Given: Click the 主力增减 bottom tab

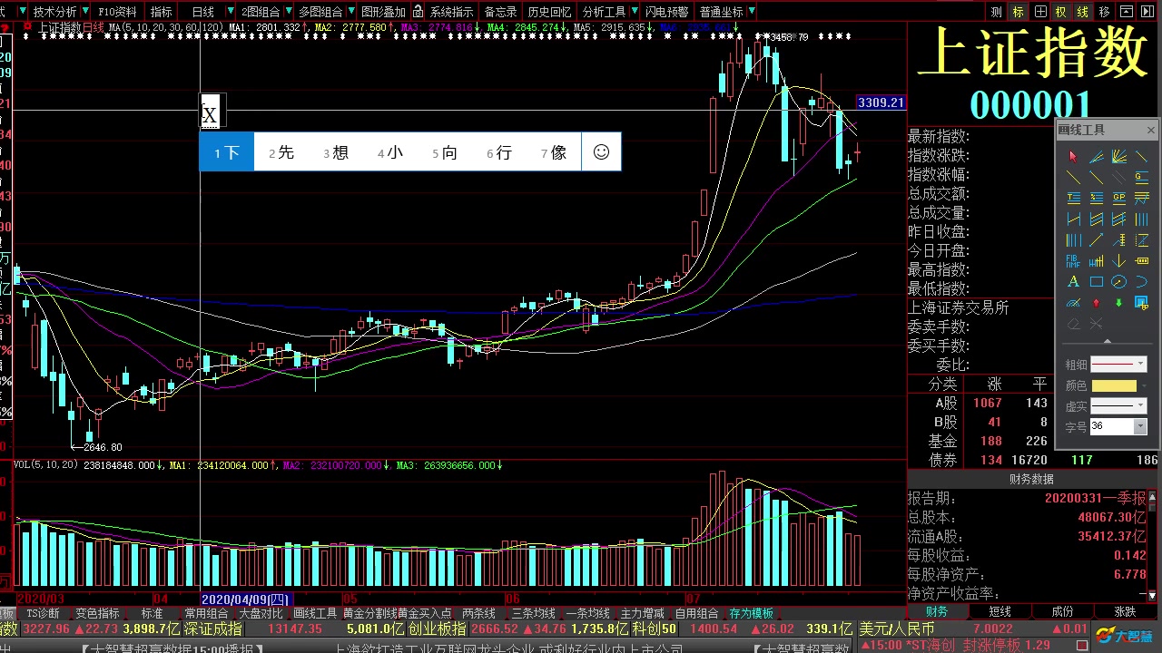Looking at the screenshot, I should 643,613.
